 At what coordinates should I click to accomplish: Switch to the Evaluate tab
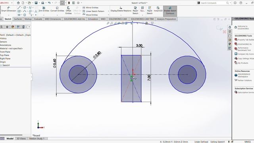coord(38,19)
